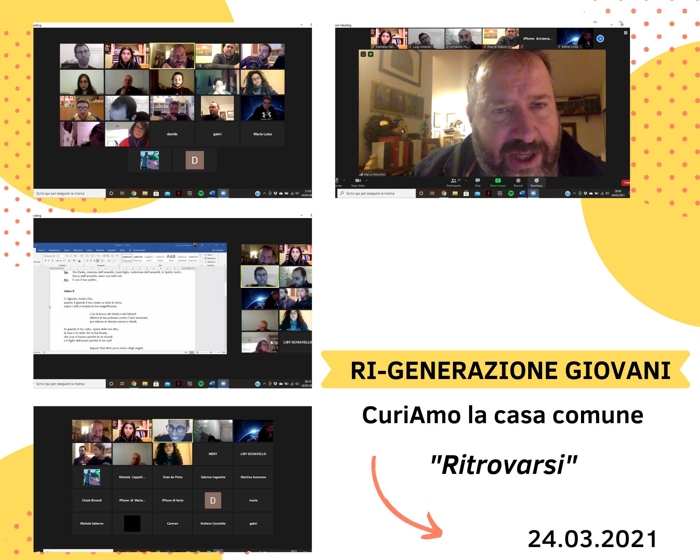
Task: Click the blue help icon in top-left taskbar tray
Action: 258,193
